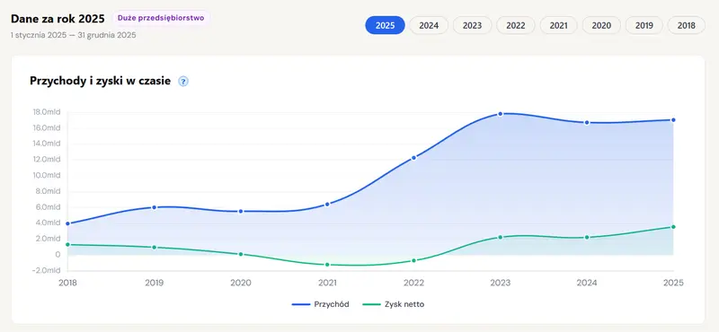Click the 2025 net profit data point

point(673,227)
